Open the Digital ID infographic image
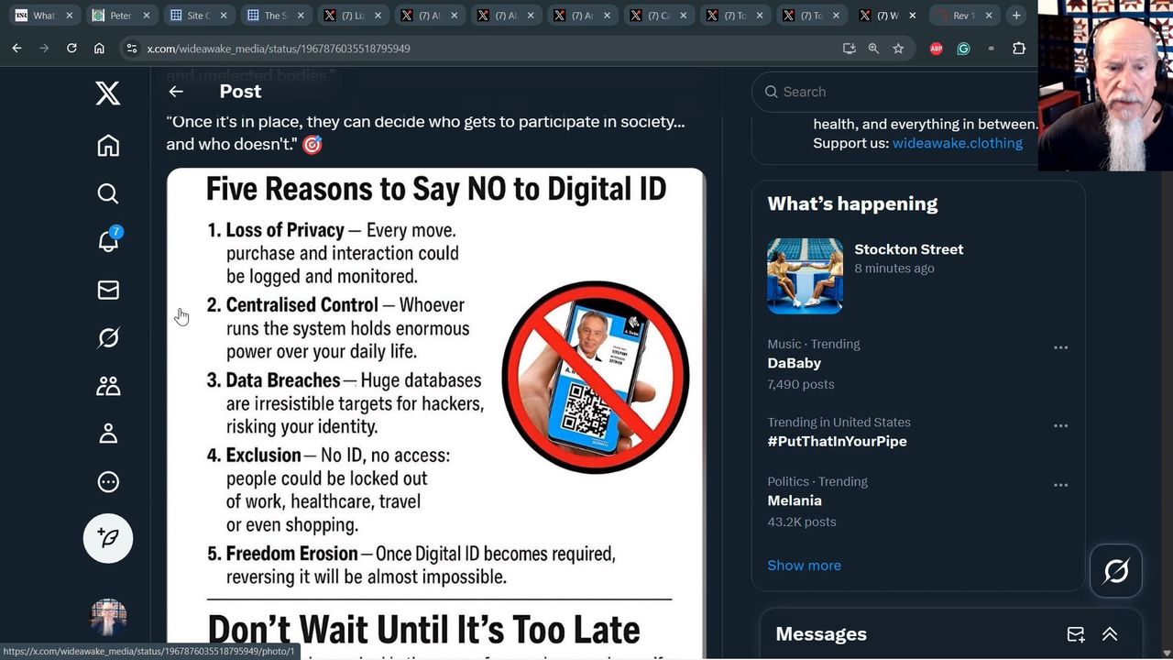Screen dimensions: 1173x660 pyautogui.click(x=435, y=412)
